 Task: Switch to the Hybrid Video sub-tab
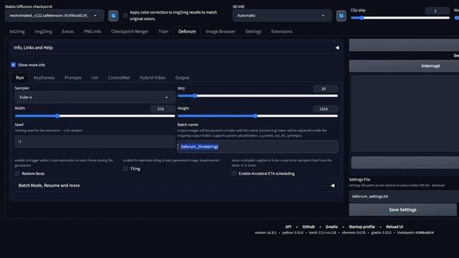click(x=153, y=77)
